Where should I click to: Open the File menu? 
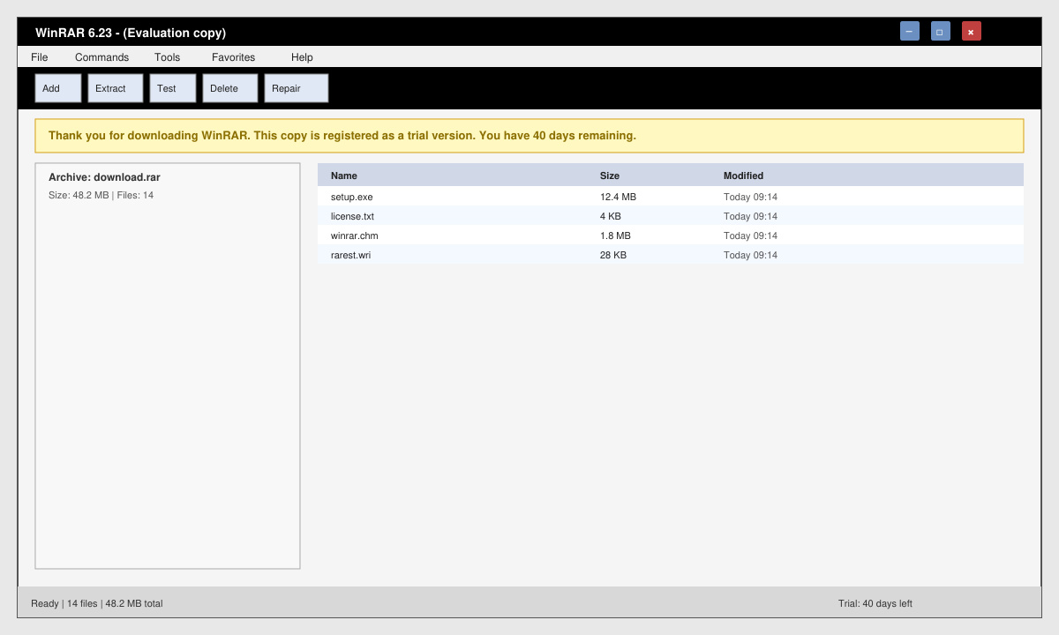(x=40, y=57)
